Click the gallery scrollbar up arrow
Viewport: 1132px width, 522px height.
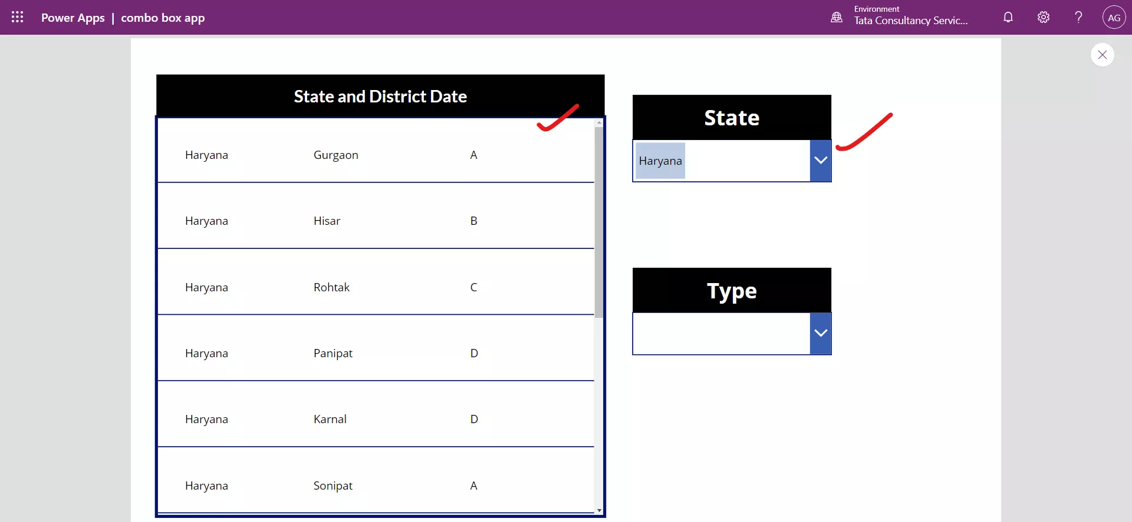point(599,123)
